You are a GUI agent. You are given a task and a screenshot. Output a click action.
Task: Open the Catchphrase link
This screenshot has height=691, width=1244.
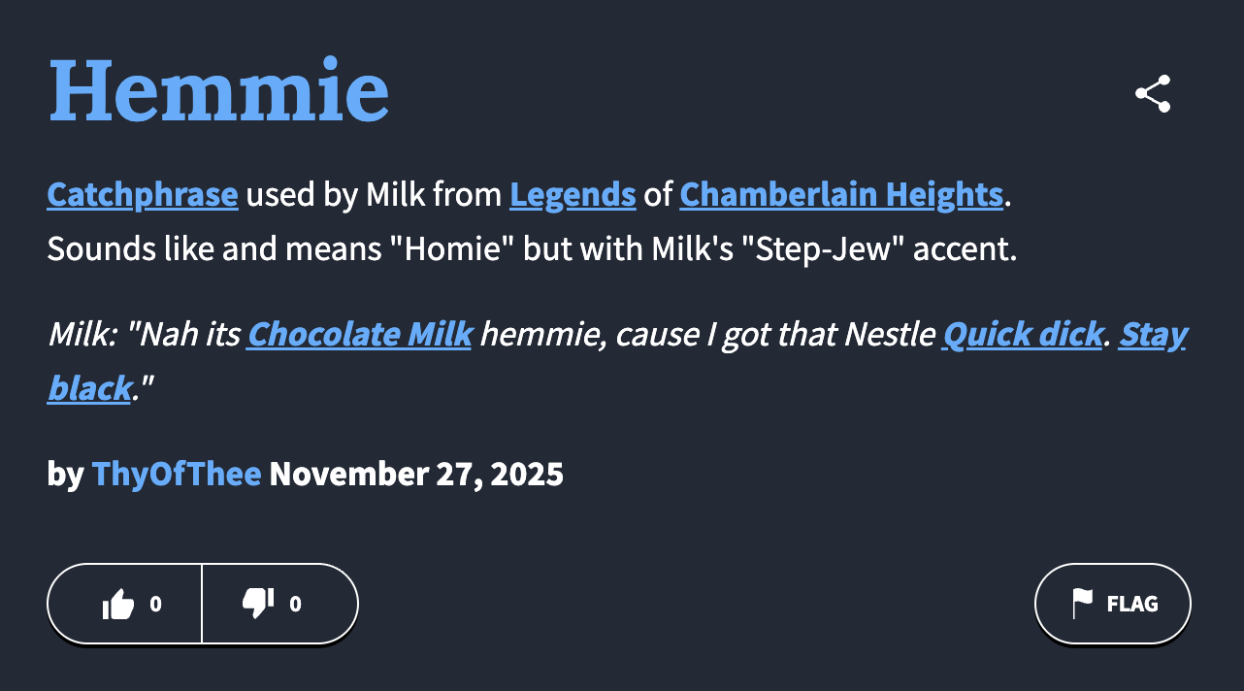[x=142, y=195]
